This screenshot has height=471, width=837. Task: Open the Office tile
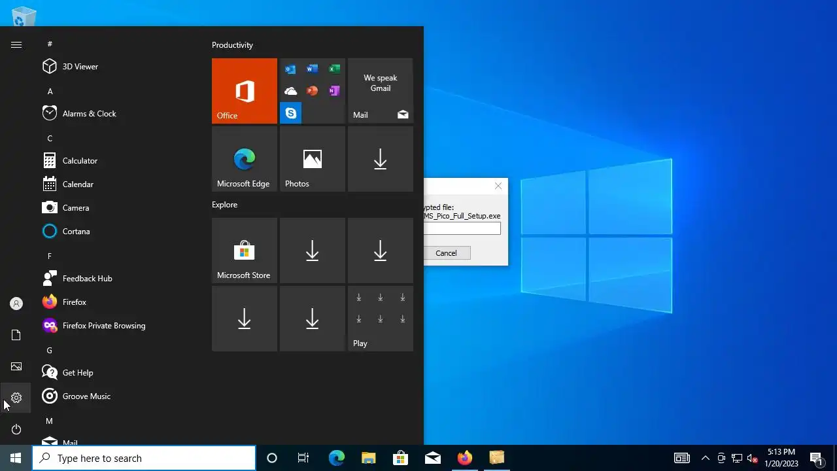(x=245, y=91)
